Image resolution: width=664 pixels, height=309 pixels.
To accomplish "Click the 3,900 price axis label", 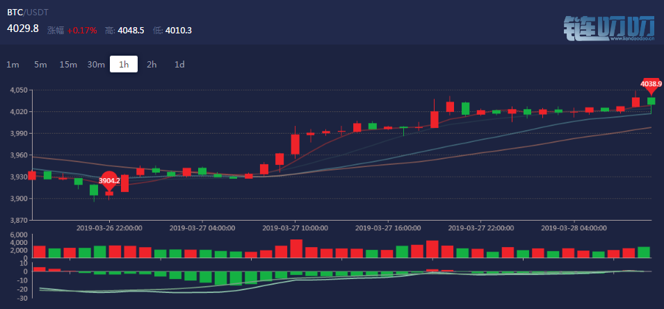I will pos(19,199).
